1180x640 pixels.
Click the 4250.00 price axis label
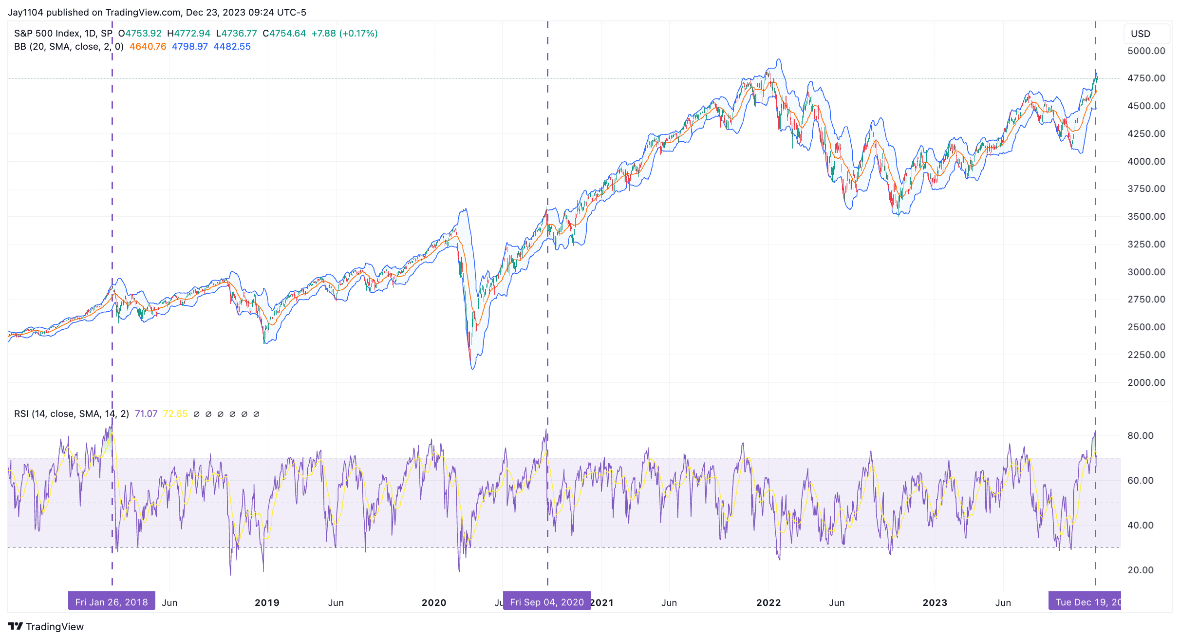coord(1146,133)
